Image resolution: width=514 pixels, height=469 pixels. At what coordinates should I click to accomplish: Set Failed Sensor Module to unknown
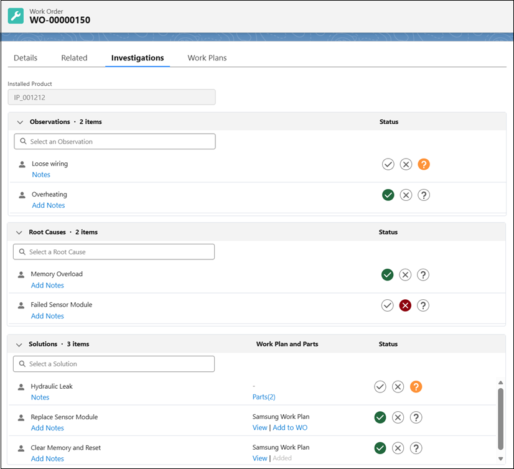(423, 305)
